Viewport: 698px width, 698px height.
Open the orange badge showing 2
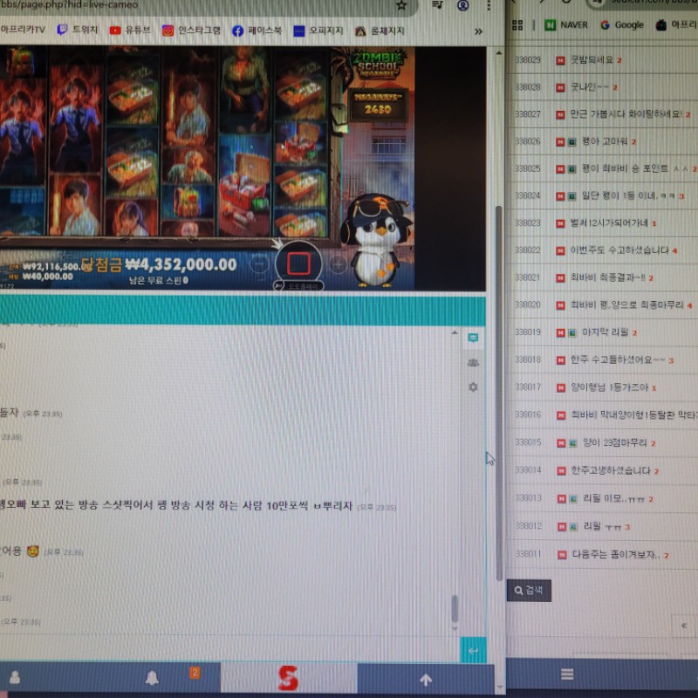[x=195, y=672]
